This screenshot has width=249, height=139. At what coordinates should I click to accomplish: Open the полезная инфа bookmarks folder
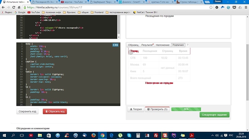coord(52,12)
